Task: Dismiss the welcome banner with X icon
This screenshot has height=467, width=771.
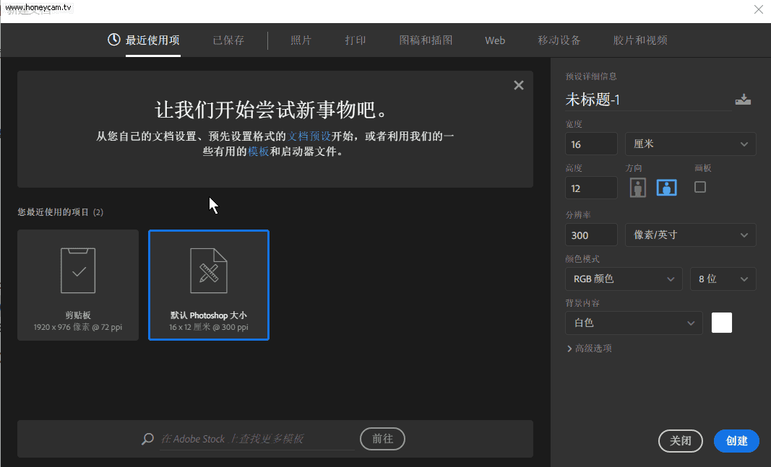Action: pos(518,85)
